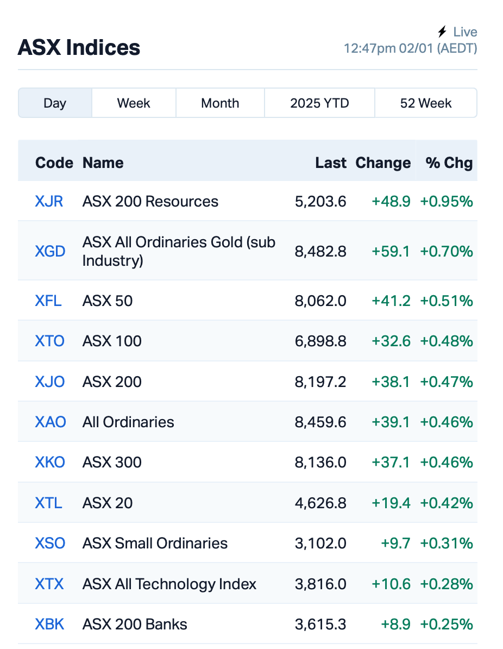This screenshot has height=649, width=503.
Task: Switch to the Month tab
Action: [220, 103]
